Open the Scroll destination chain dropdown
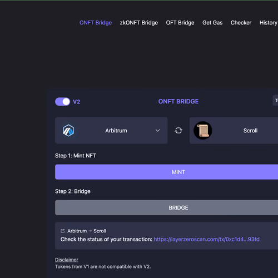 click(234, 131)
